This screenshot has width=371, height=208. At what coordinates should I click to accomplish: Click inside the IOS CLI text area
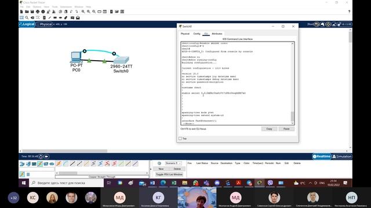click(236, 83)
